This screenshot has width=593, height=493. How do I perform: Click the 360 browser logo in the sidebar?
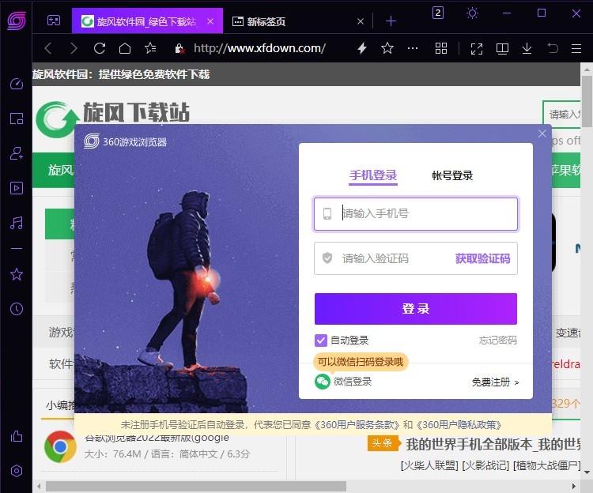pyautogui.click(x=17, y=21)
